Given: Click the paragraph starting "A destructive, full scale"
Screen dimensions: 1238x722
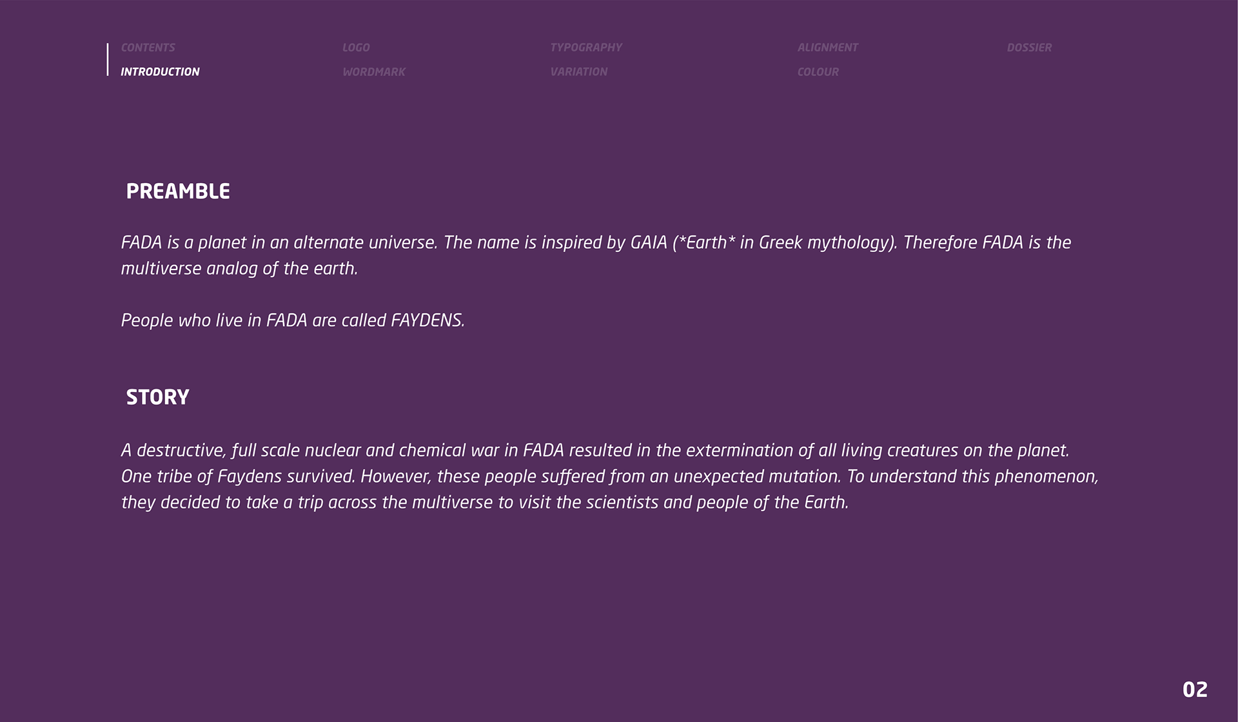Looking at the screenshot, I should click(x=609, y=476).
